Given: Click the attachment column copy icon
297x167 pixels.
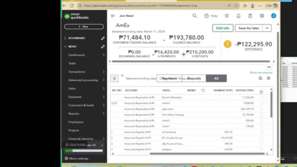Looking at the screenshot, I should [203, 90].
